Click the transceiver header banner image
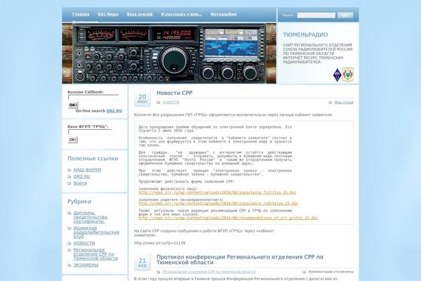 coord(169,53)
